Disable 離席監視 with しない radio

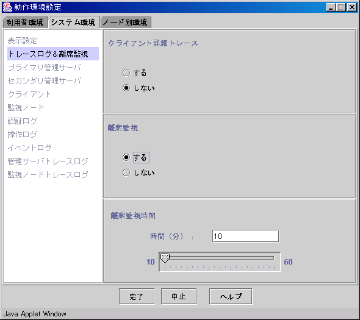[126, 172]
